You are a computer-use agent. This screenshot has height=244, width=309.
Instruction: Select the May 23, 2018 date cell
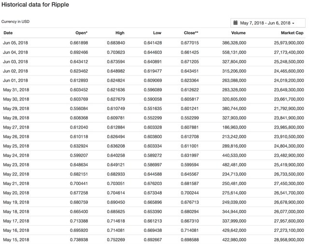point(16,165)
